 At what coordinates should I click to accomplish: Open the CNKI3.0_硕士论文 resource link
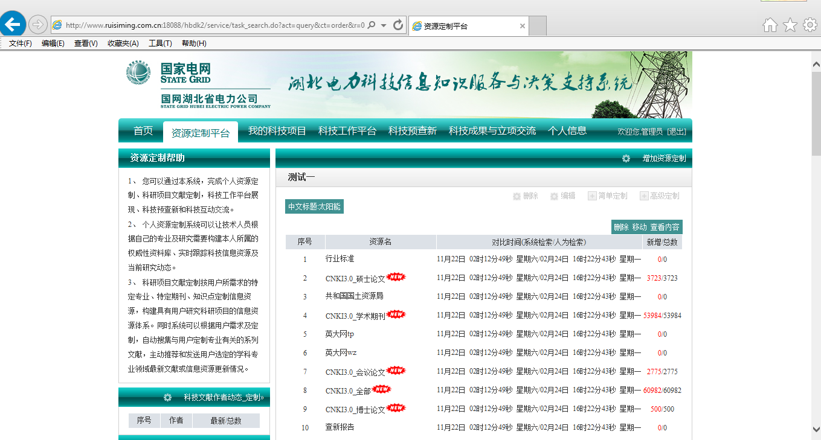tap(355, 279)
